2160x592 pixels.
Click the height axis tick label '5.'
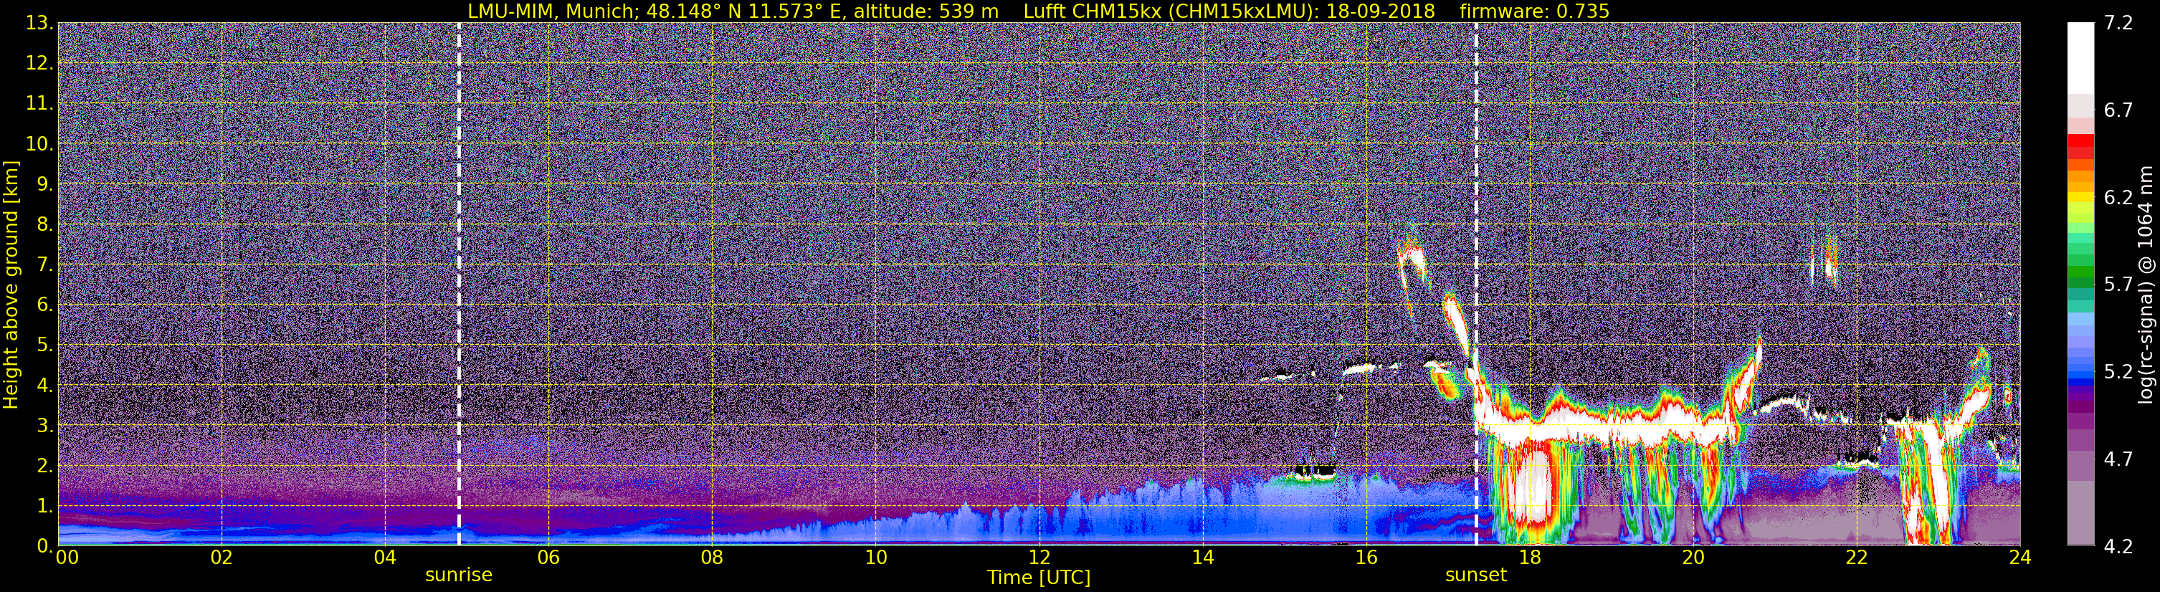[x=45, y=345]
